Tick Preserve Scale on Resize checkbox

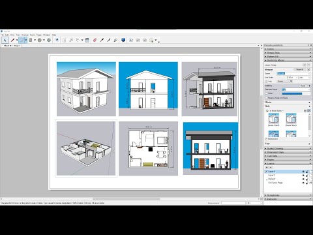pyautogui.click(x=266, y=98)
